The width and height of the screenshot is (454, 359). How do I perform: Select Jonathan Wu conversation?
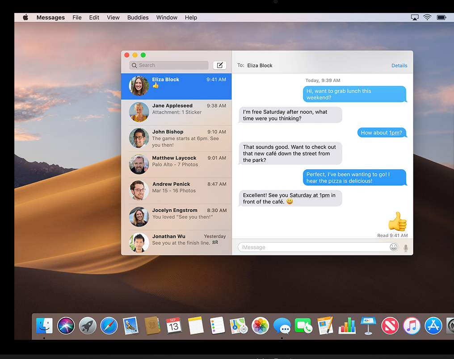pyautogui.click(x=177, y=242)
